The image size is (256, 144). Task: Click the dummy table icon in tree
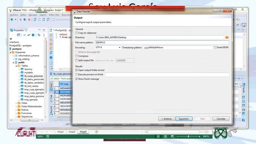(x=22, y=69)
